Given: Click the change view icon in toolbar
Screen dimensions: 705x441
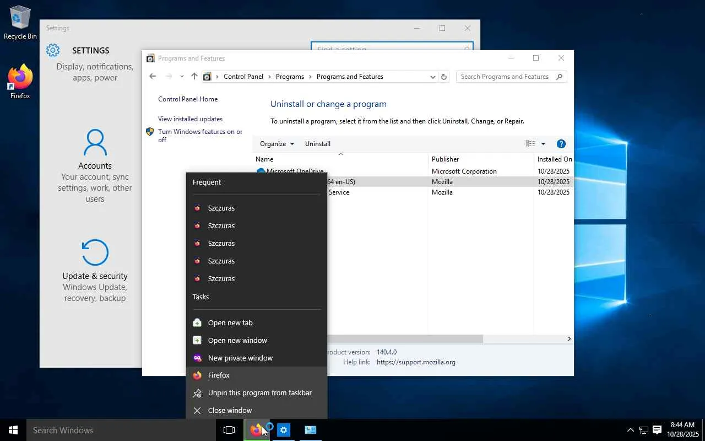Looking at the screenshot, I should (x=530, y=144).
